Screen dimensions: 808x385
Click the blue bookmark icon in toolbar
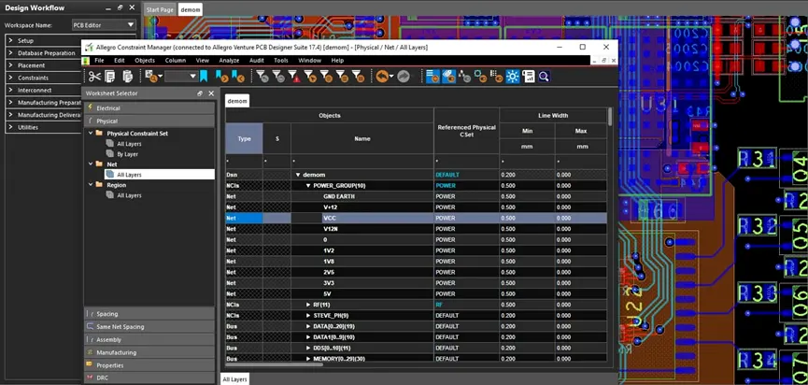click(205, 76)
